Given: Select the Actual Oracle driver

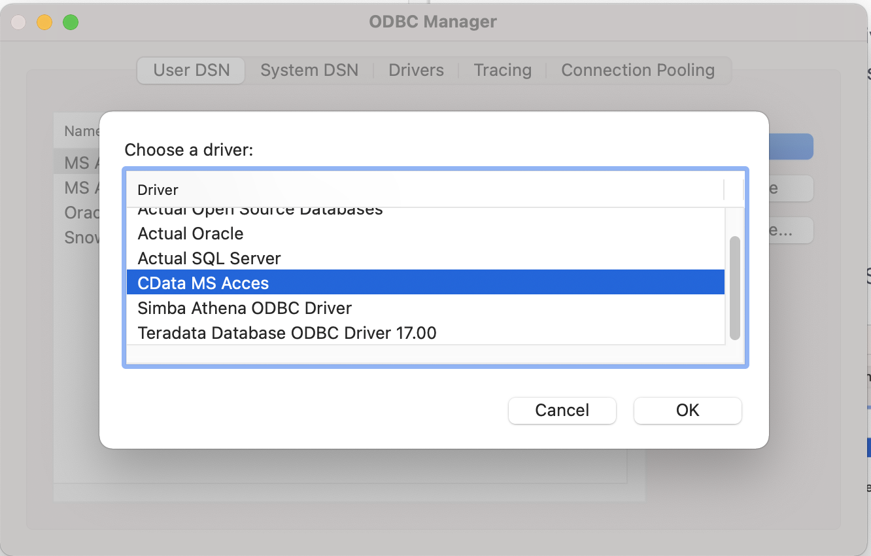Looking at the screenshot, I should 426,234.
